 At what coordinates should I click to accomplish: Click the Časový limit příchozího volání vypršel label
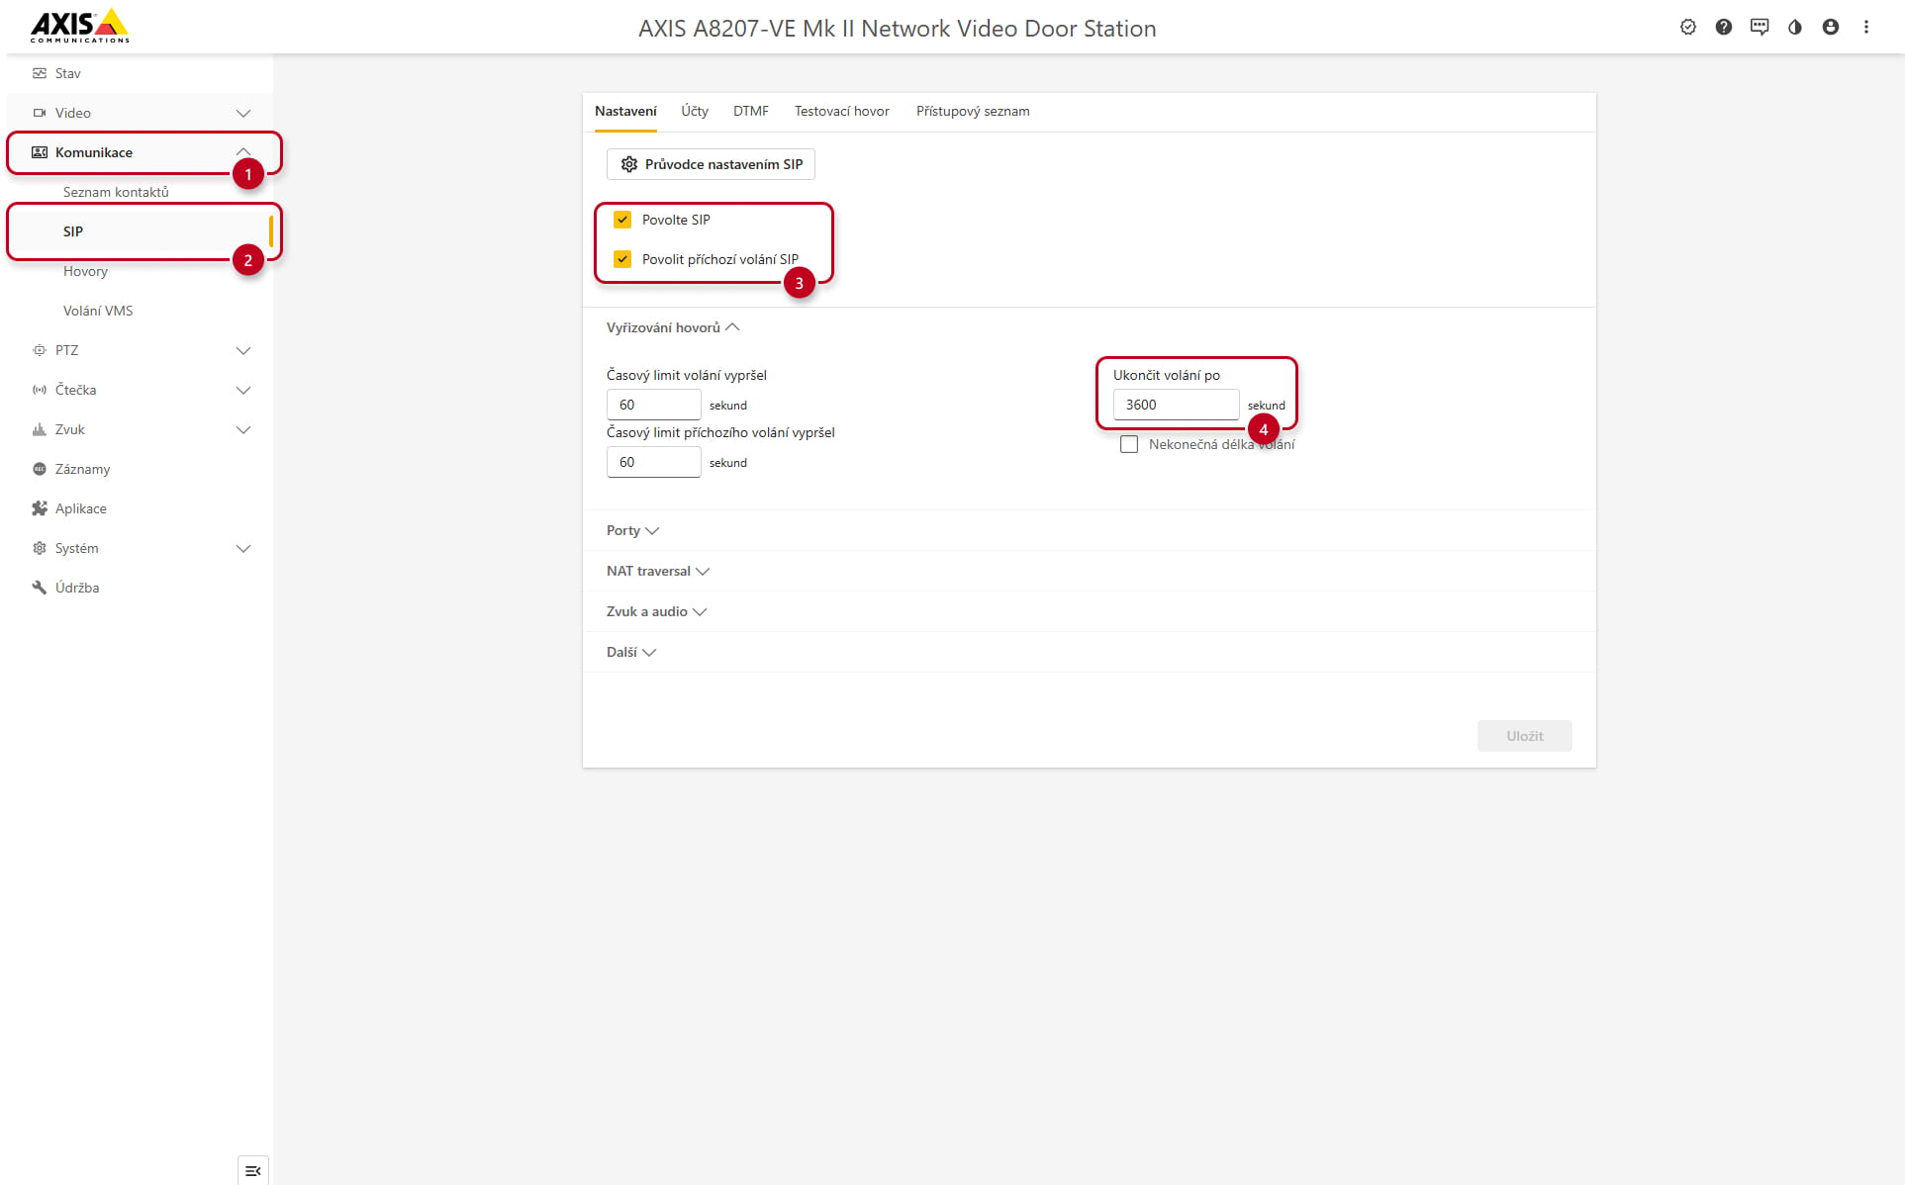tap(720, 432)
